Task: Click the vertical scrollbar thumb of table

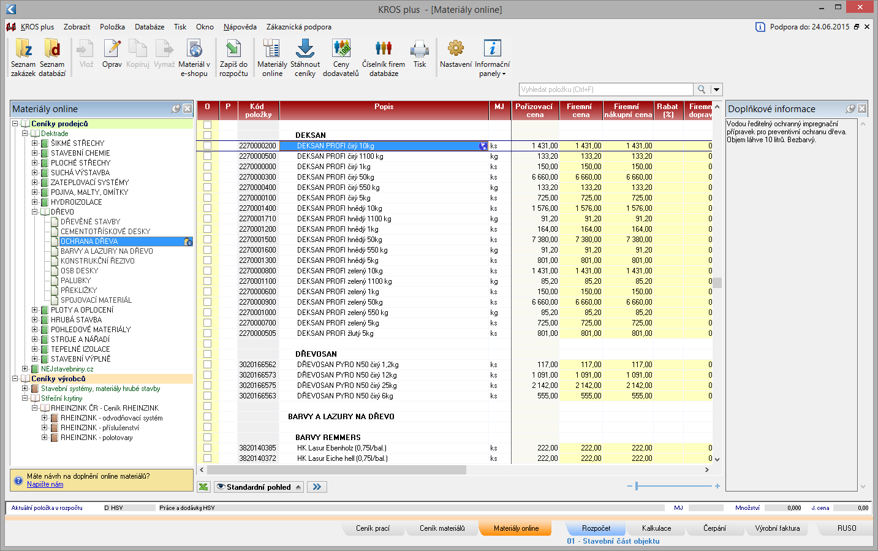Action: tap(717, 283)
